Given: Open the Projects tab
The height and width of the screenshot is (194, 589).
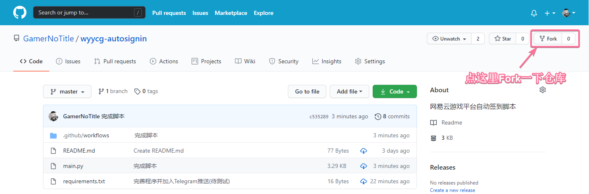Looking at the screenshot, I should [206, 61].
